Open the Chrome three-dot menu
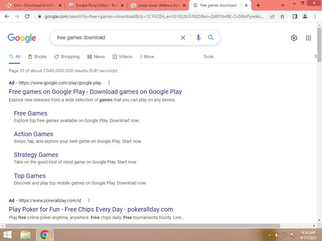 click(x=315, y=16)
